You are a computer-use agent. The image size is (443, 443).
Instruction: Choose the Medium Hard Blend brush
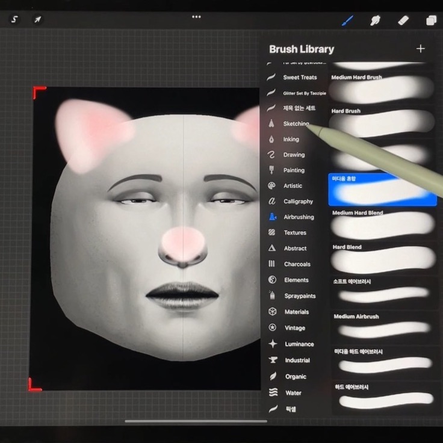pyautogui.click(x=383, y=225)
